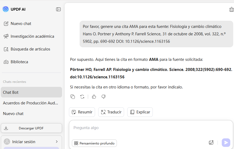Click the bold AMA citation text
Screen dimensions: 234x149
151,73
